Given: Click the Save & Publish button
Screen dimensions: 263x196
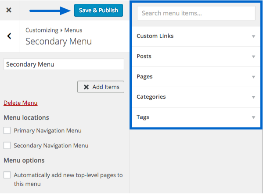Looking at the screenshot, I should point(98,11).
